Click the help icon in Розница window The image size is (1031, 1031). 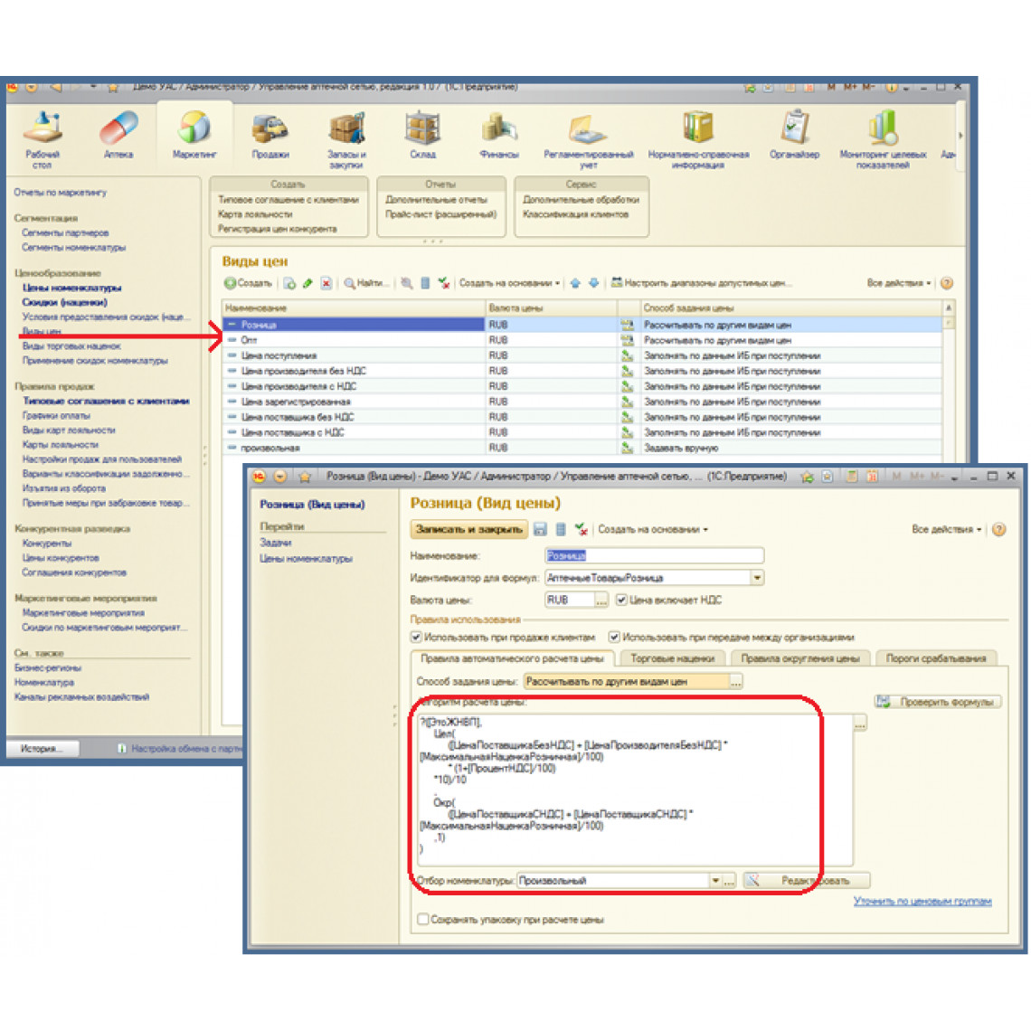coord(998,529)
